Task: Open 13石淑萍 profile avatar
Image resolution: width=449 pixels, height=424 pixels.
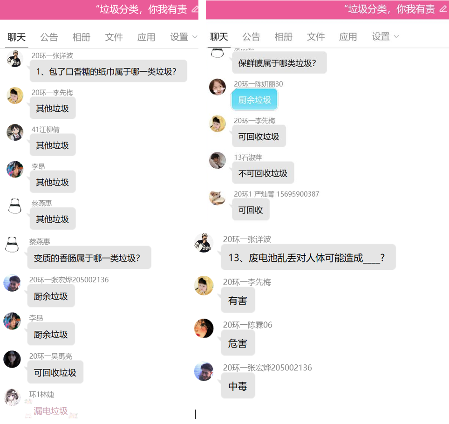Action: [x=218, y=160]
